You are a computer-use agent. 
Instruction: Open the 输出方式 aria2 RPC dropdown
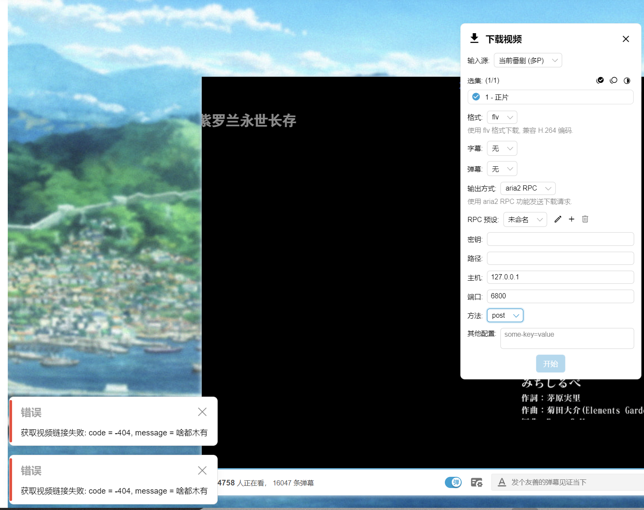pyautogui.click(x=528, y=188)
